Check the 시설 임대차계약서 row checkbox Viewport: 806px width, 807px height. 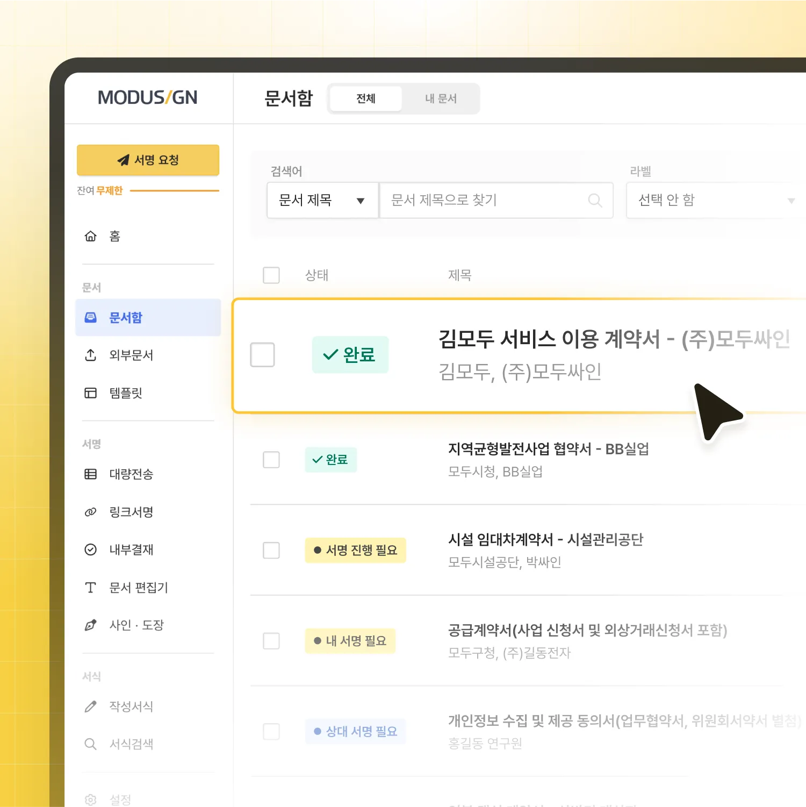click(271, 550)
